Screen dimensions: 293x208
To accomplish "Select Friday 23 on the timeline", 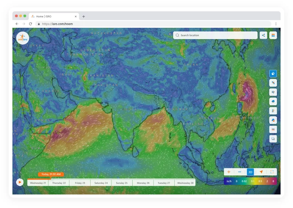I will (x=80, y=183).
